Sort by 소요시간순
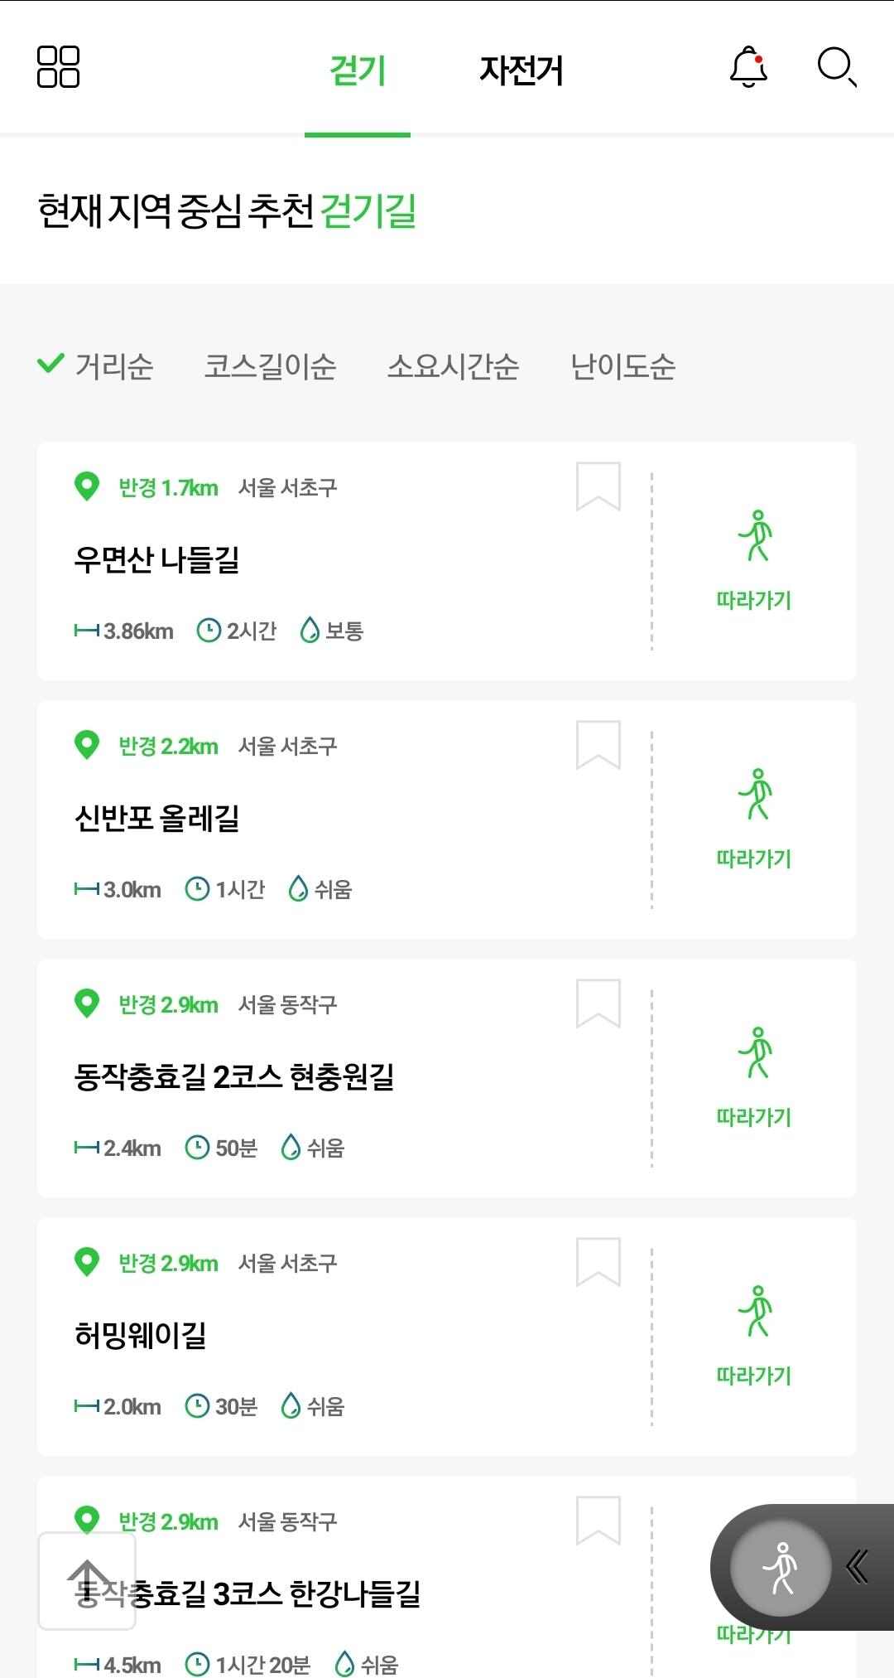 tap(453, 366)
